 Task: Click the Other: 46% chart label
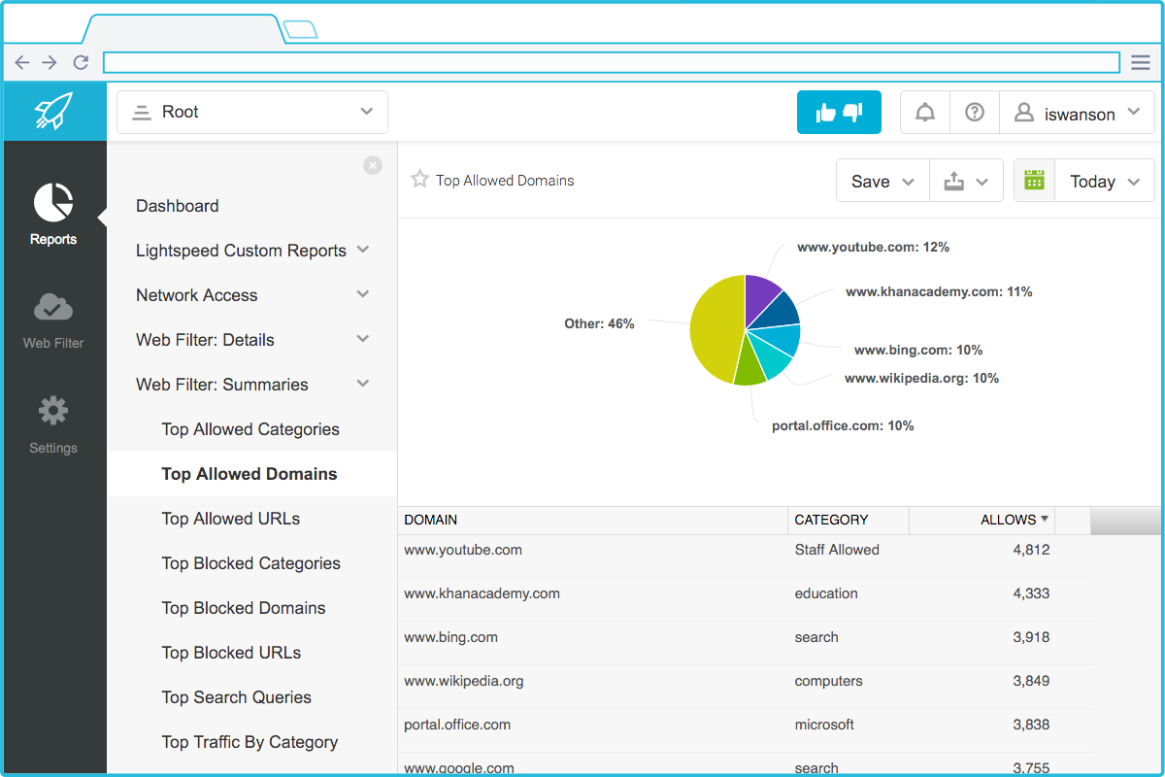[599, 324]
